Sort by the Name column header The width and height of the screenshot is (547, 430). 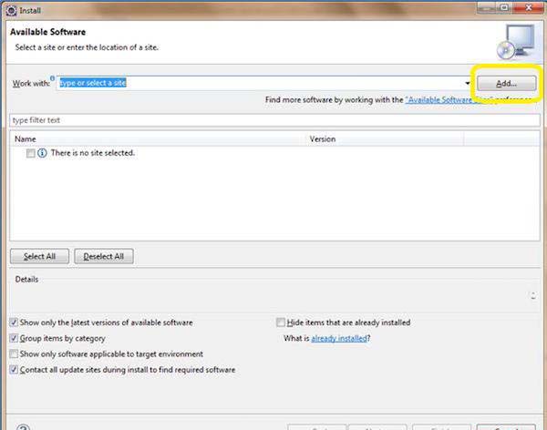click(159, 138)
